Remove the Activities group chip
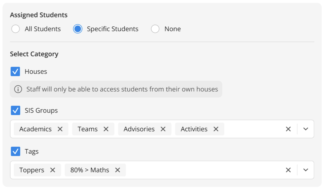The height and width of the screenshot is (190, 326). click(x=216, y=129)
